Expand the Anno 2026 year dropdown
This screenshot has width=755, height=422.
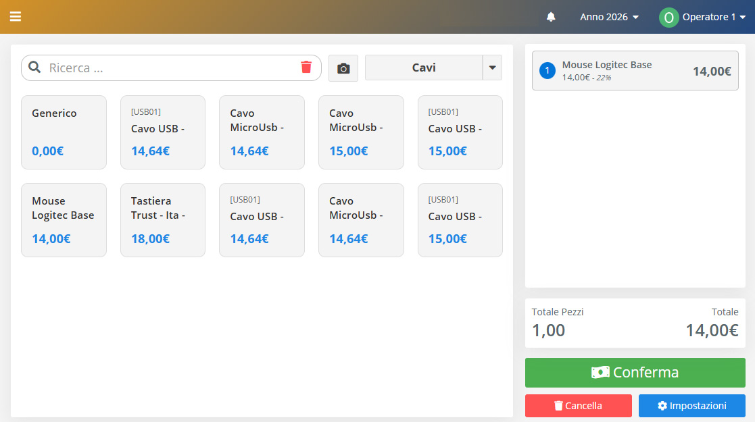pos(609,17)
